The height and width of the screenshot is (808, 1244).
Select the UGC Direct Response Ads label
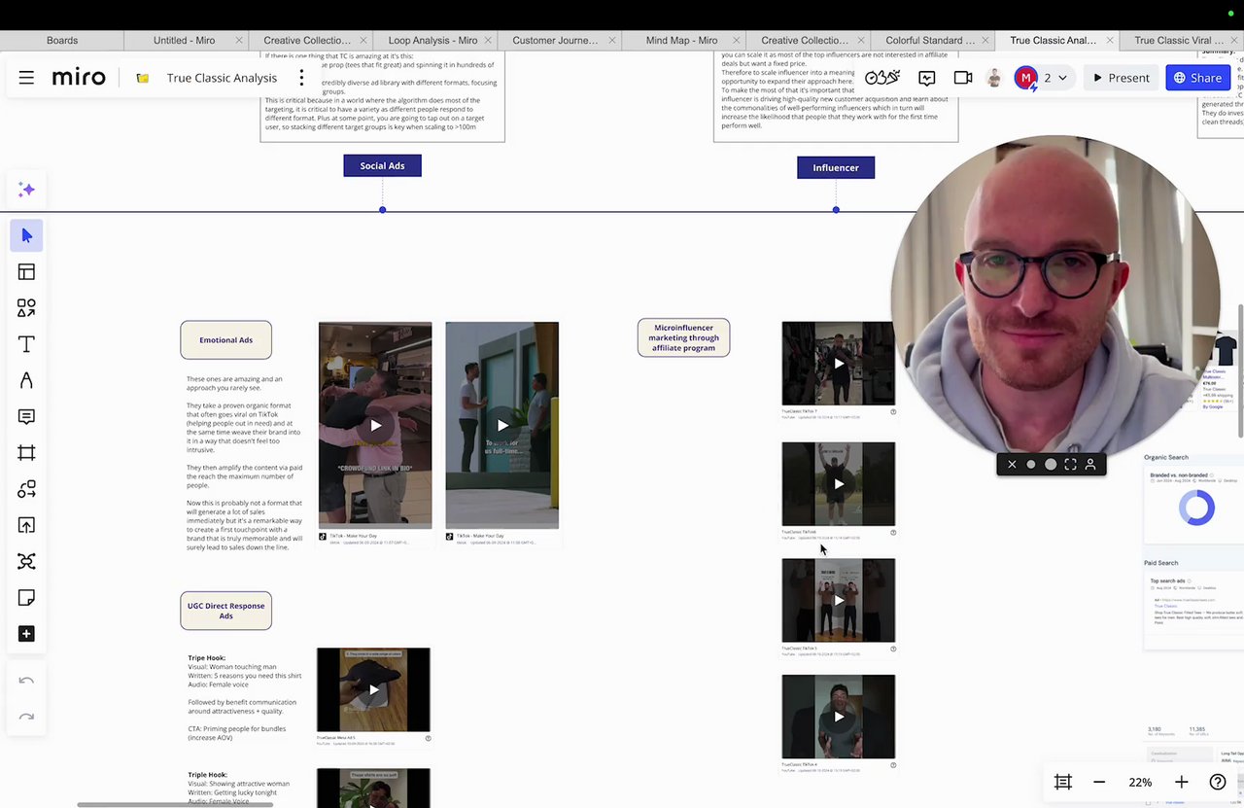click(225, 611)
